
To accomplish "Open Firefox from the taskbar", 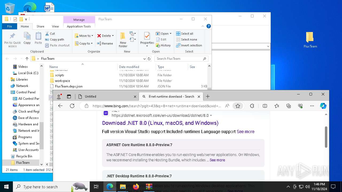I will coord(136,187).
